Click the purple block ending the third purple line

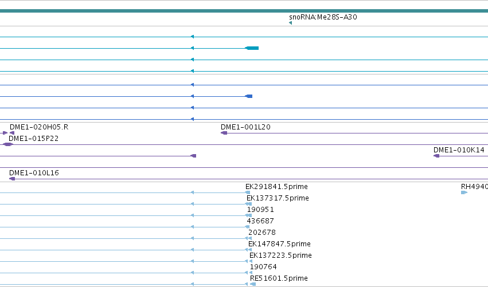pyautogui.click(x=193, y=156)
